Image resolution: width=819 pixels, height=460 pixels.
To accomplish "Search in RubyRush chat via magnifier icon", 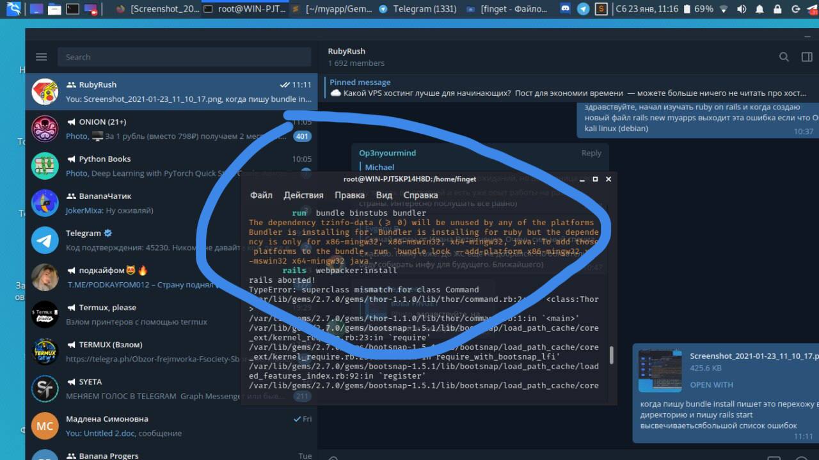I will point(784,57).
